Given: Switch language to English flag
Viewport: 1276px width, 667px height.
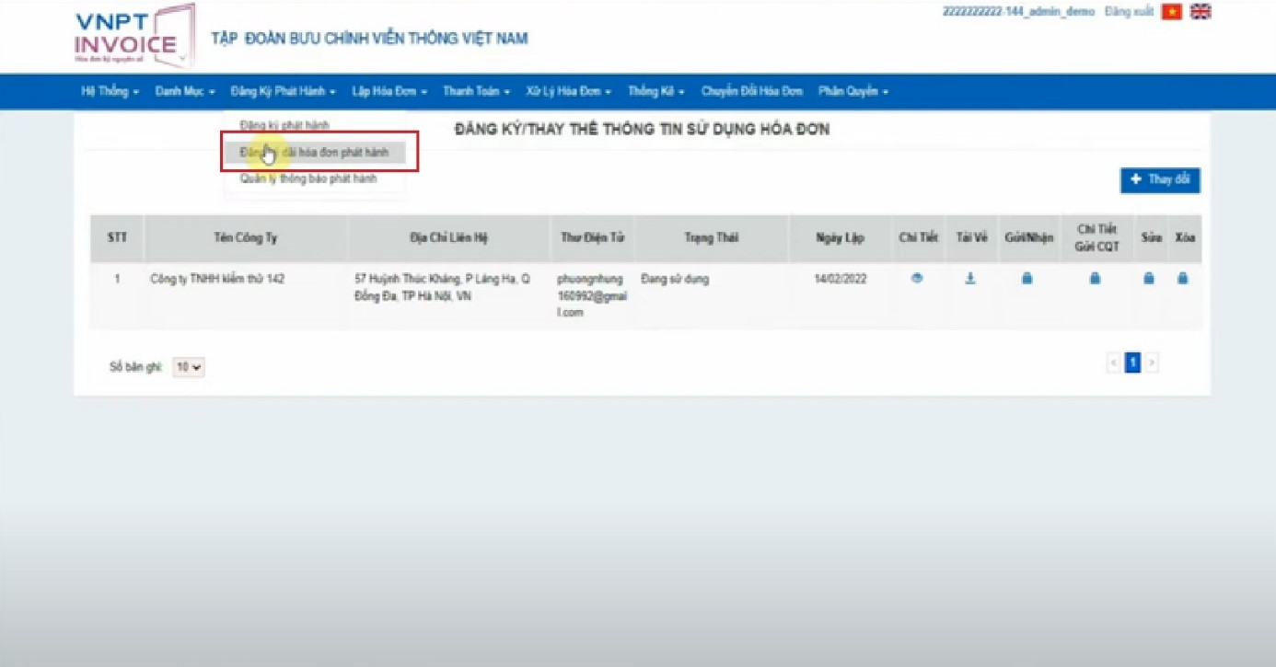Looking at the screenshot, I should (x=1201, y=12).
